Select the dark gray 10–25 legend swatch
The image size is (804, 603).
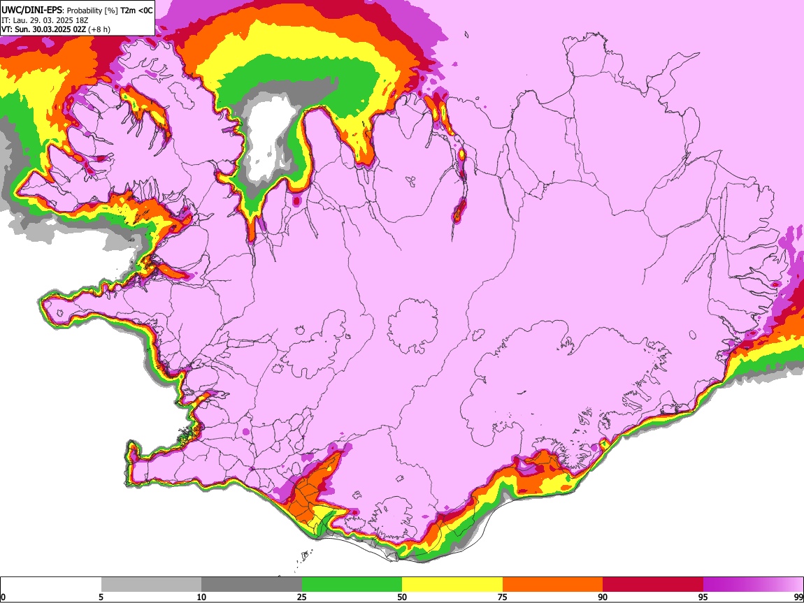[252, 584]
